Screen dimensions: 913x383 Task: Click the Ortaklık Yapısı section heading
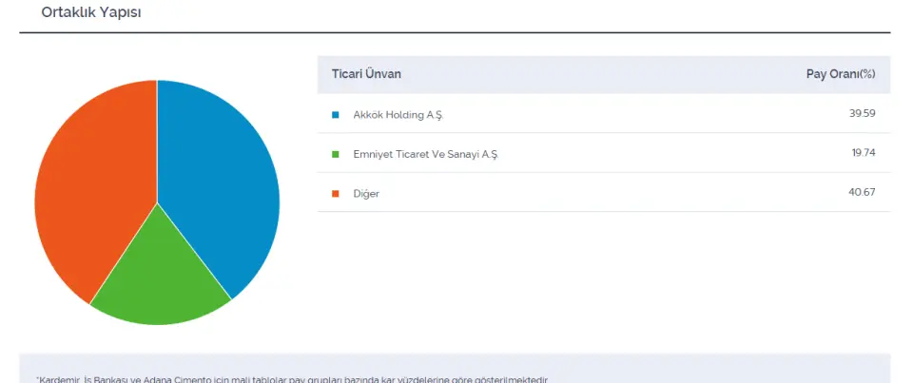91,12
